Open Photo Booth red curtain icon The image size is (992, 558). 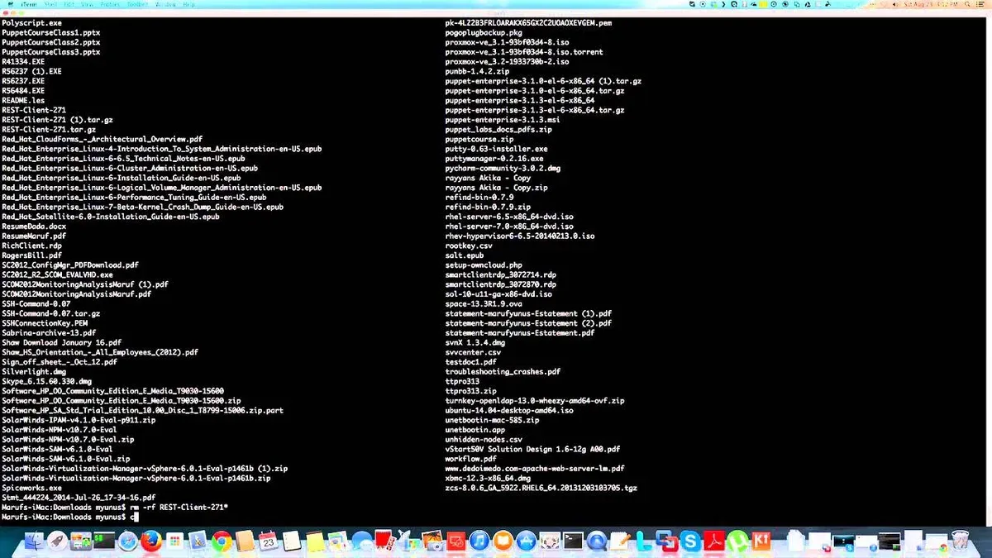pyautogui.click(x=385, y=541)
